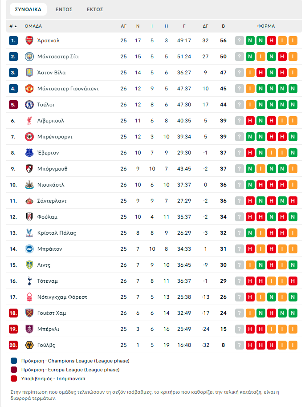
Task: Click the Champions League blue legend swatch
Action: (x=14, y=361)
